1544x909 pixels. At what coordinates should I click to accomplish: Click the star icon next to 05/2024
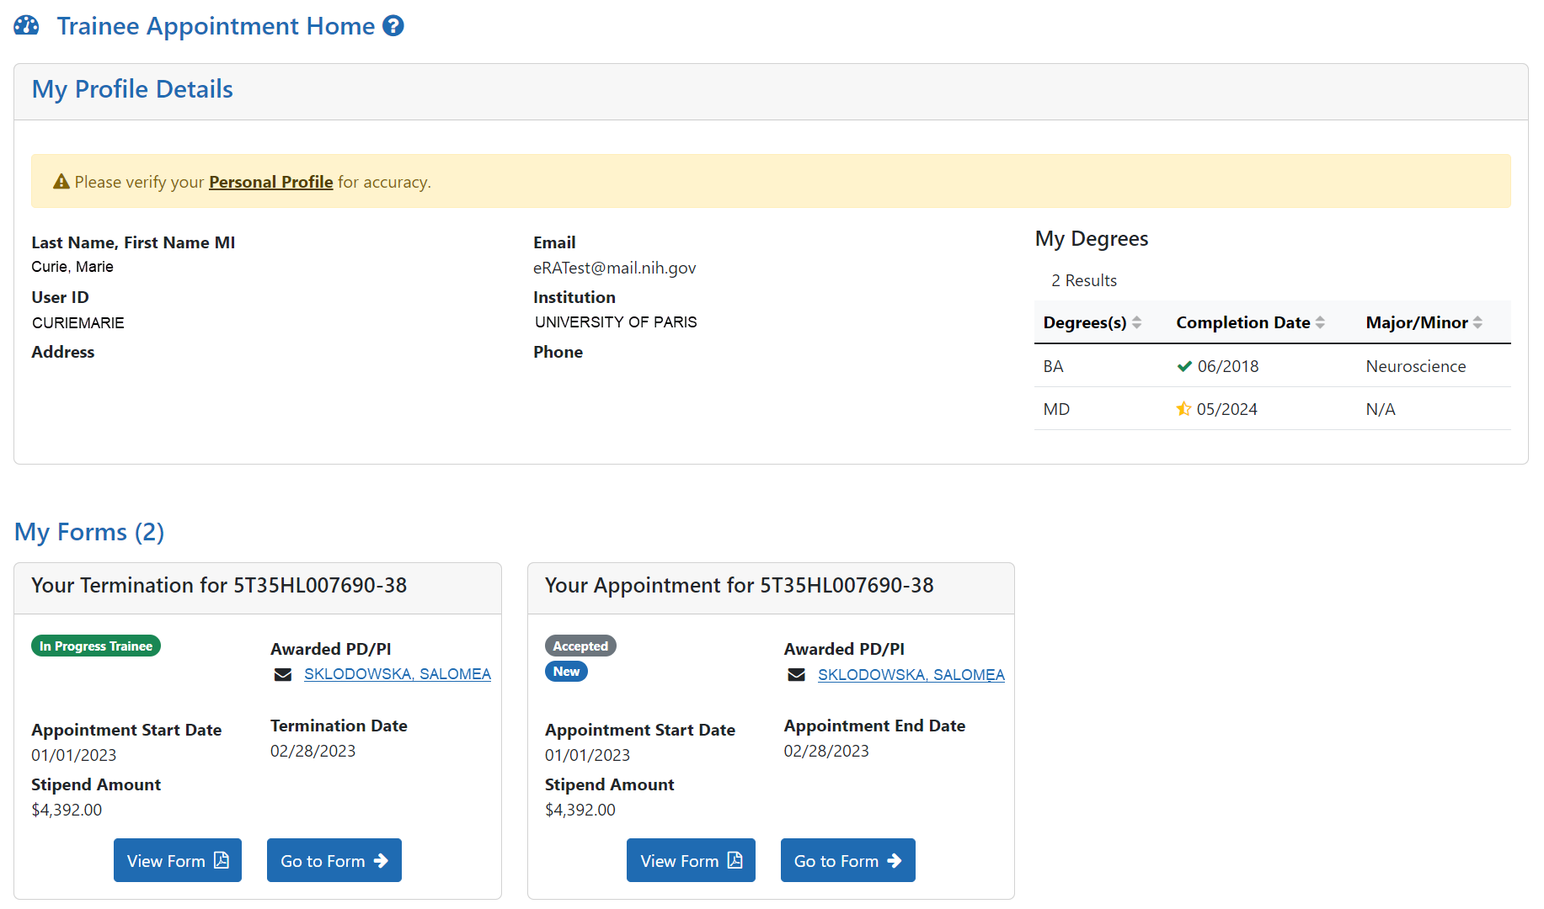tap(1183, 409)
